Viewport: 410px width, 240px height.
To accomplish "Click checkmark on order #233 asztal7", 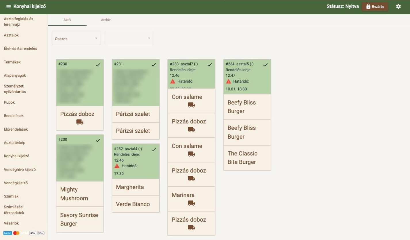I will [210, 65].
